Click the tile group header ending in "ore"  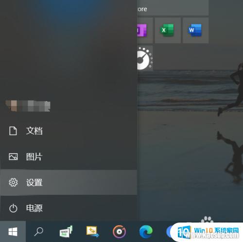173,8
